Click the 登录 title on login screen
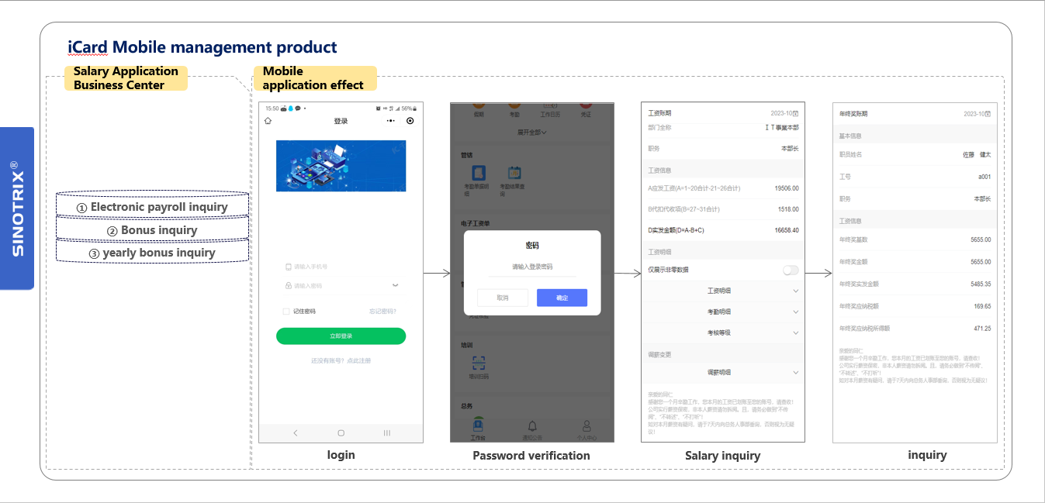Screen dimensions: 1045x503 [341, 121]
